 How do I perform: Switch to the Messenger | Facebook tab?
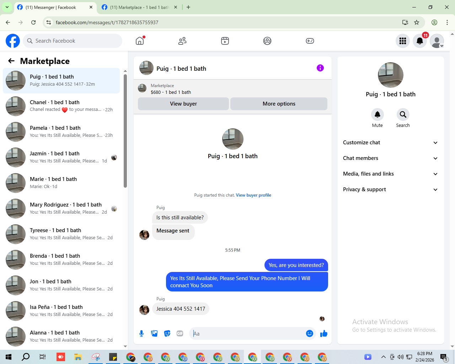click(55, 7)
